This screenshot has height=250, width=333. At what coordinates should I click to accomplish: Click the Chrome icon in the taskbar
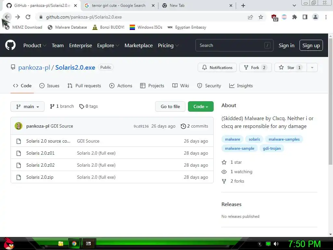click(x=74, y=243)
